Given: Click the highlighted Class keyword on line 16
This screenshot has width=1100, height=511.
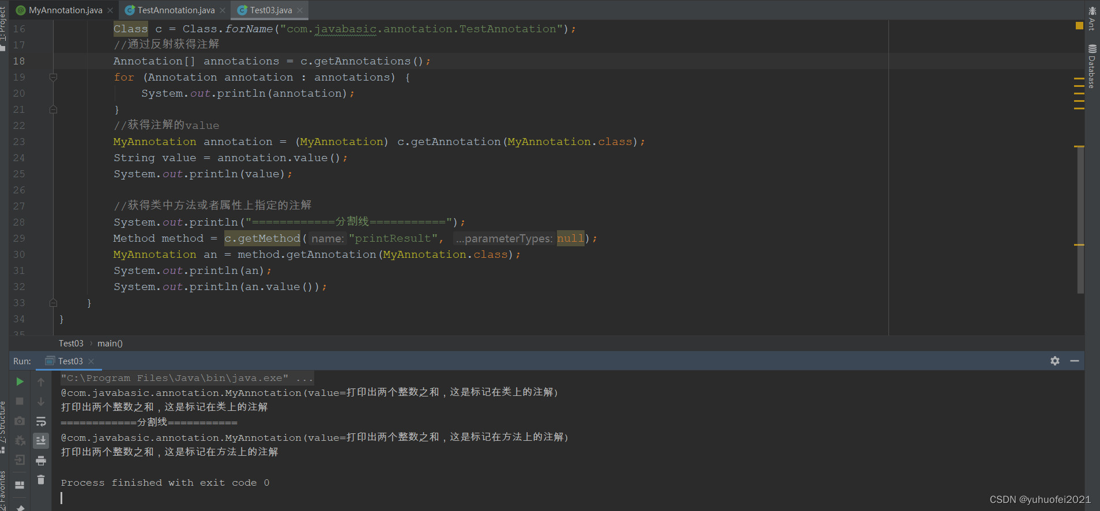Looking at the screenshot, I should click(130, 29).
